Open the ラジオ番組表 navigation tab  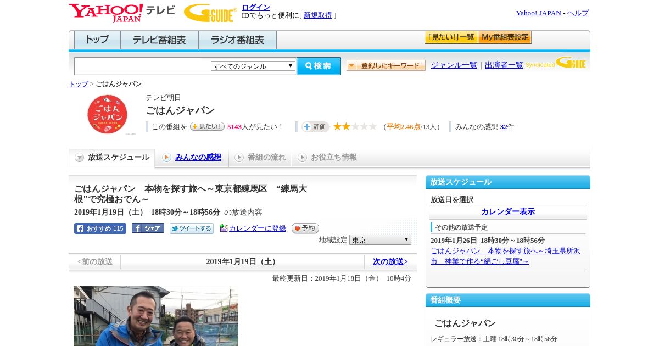[x=237, y=40]
